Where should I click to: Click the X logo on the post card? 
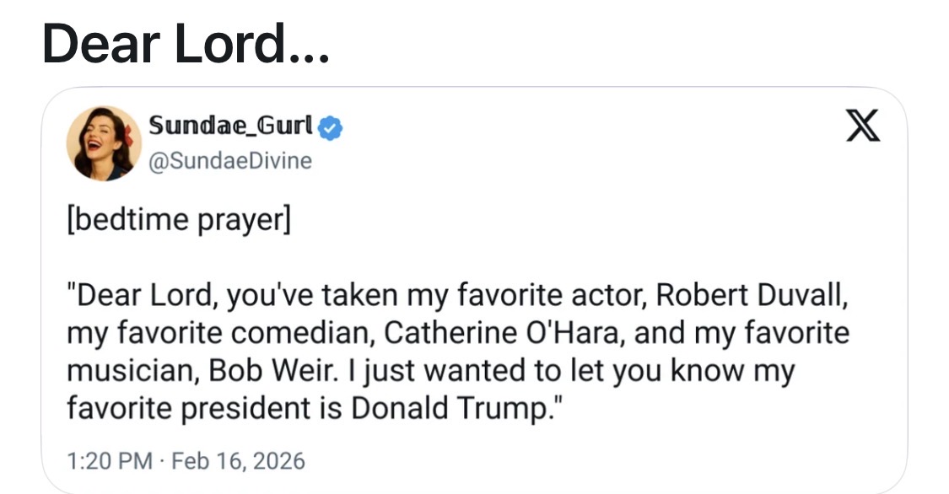862,128
